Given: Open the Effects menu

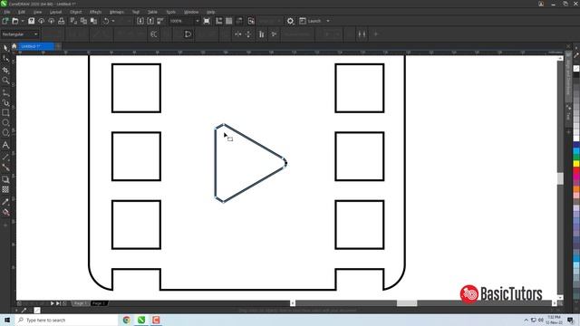Looking at the screenshot, I should pos(95,12).
